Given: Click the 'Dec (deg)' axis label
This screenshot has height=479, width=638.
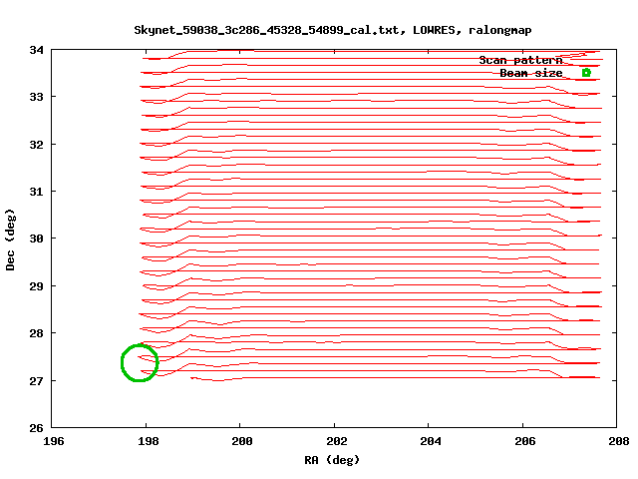Looking at the screenshot, I should [x=10, y=239].
